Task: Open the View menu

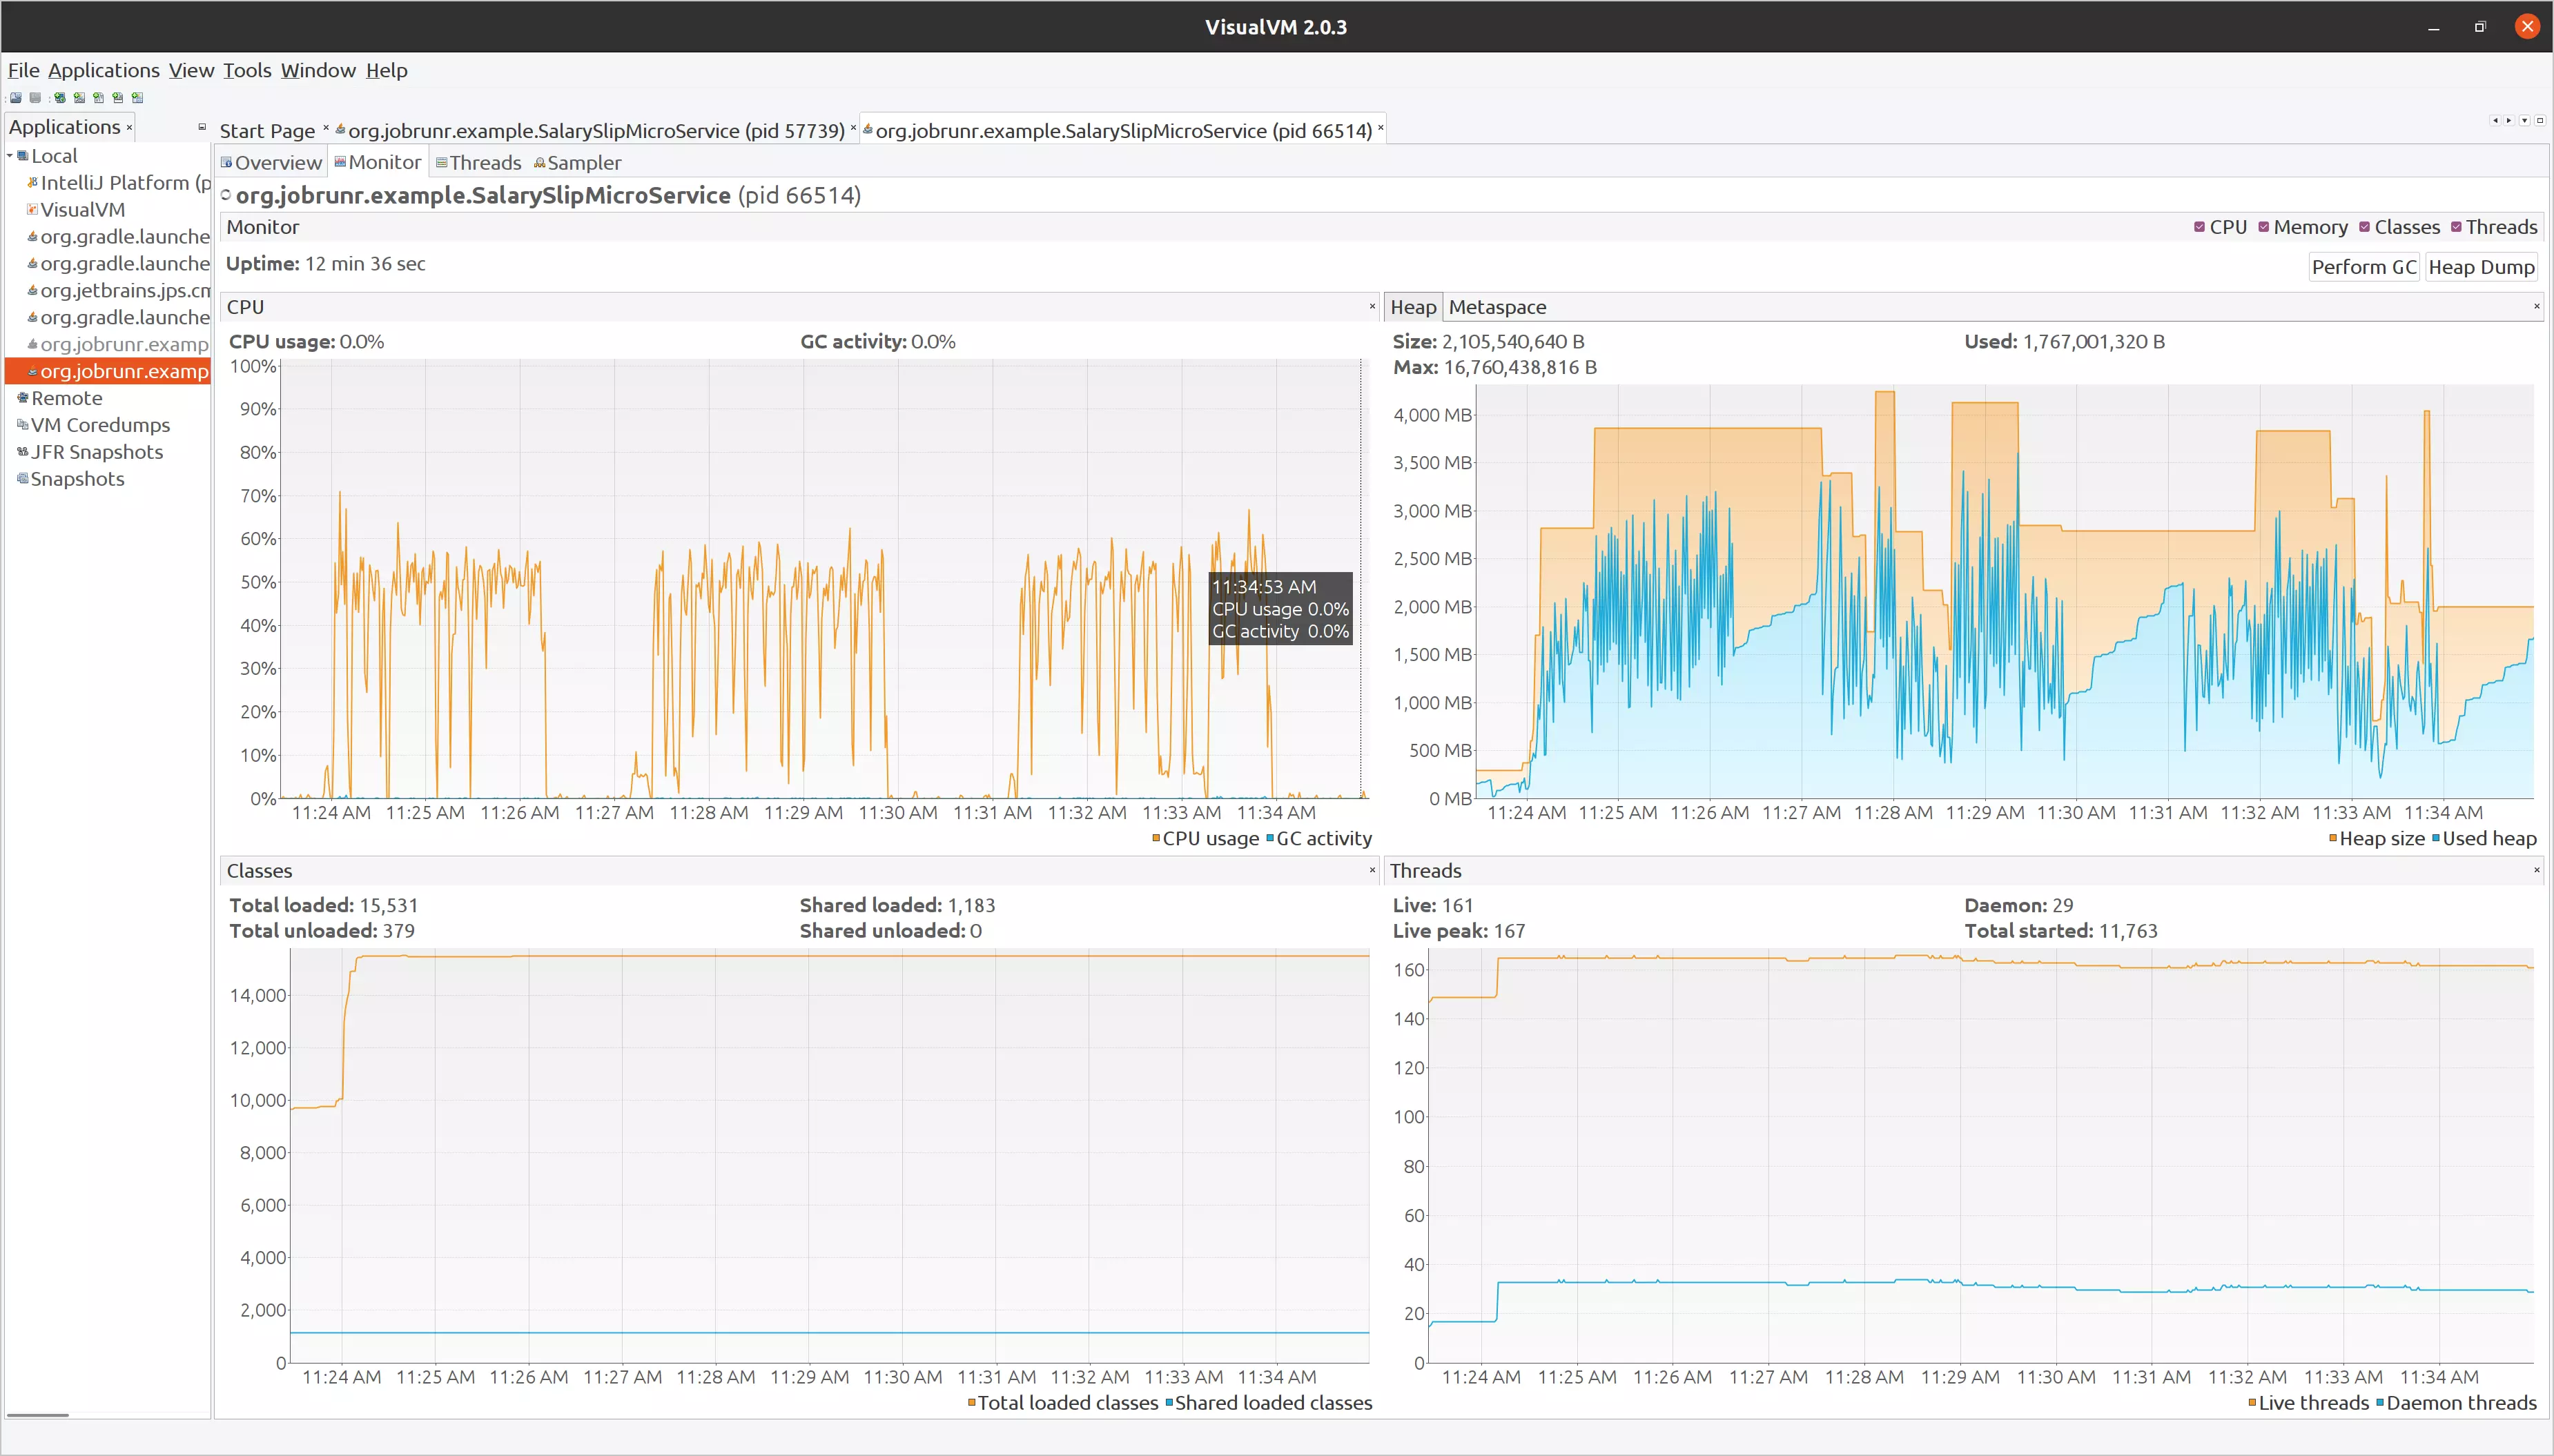Action: (191, 70)
